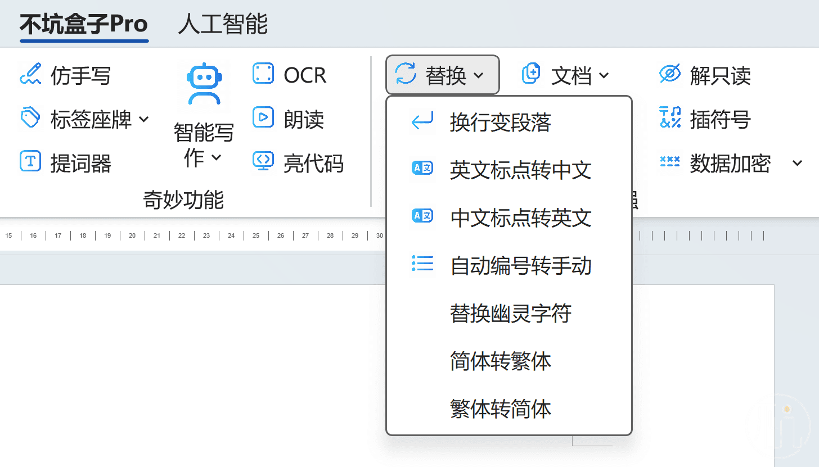Image resolution: width=819 pixels, height=467 pixels.
Task: Click the 数据加密 button label
Action: [730, 163]
